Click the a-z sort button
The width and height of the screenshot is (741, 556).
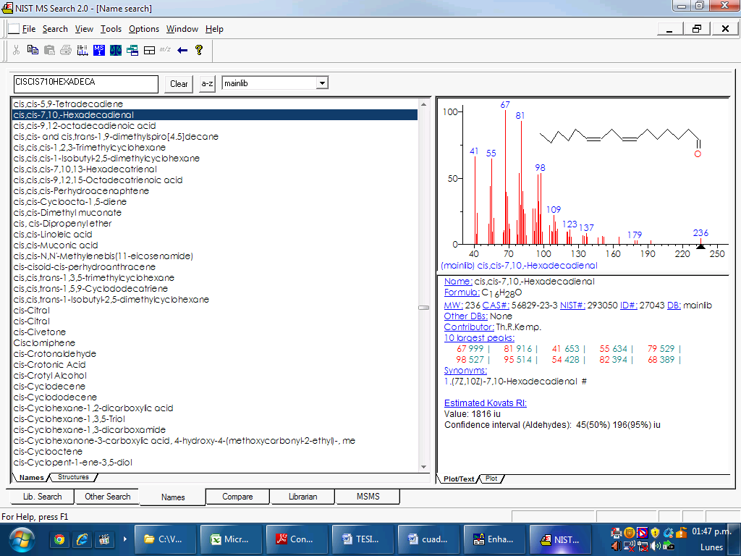207,84
